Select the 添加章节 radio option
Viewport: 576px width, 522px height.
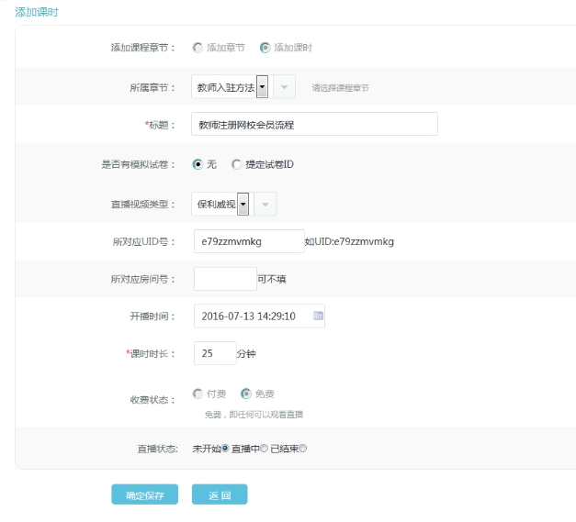[x=198, y=47]
